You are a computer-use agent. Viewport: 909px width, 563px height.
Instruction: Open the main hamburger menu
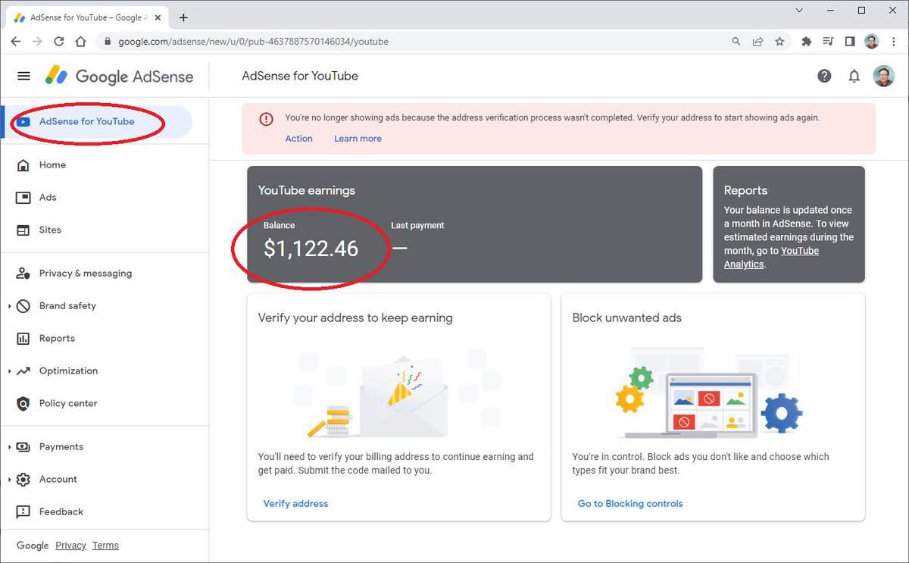23,76
